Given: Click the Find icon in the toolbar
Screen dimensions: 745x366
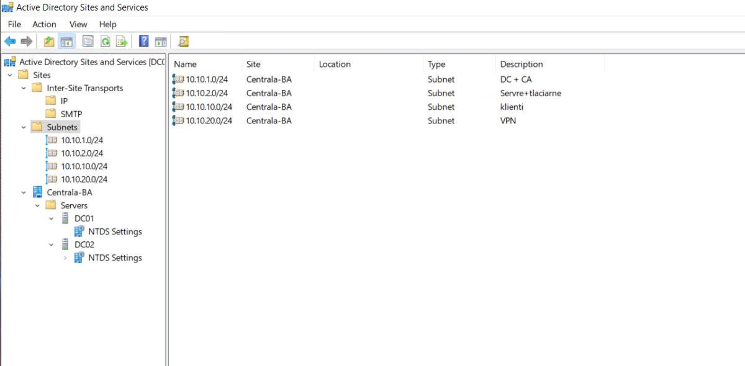Looking at the screenshot, I should [x=183, y=42].
